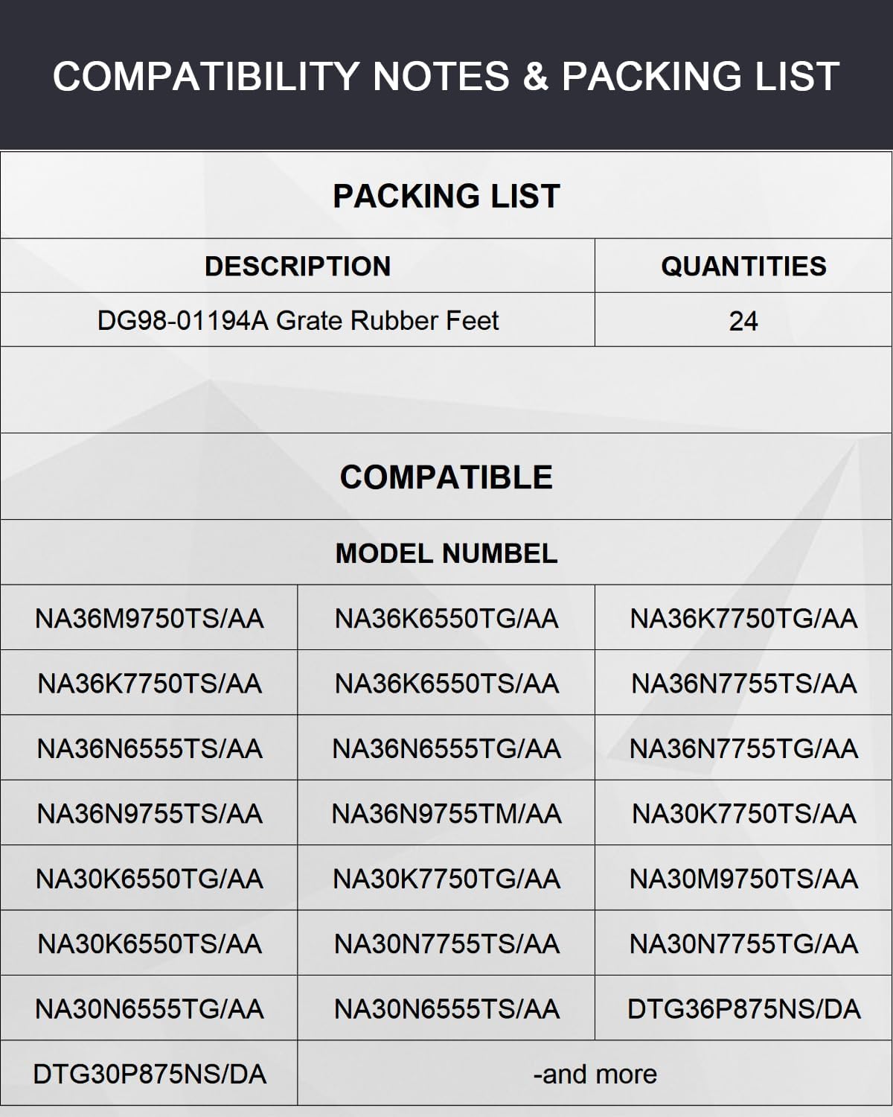Click the PACKING LIST heading
Viewport: 893px width, 1117px height.
pyautogui.click(x=446, y=197)
